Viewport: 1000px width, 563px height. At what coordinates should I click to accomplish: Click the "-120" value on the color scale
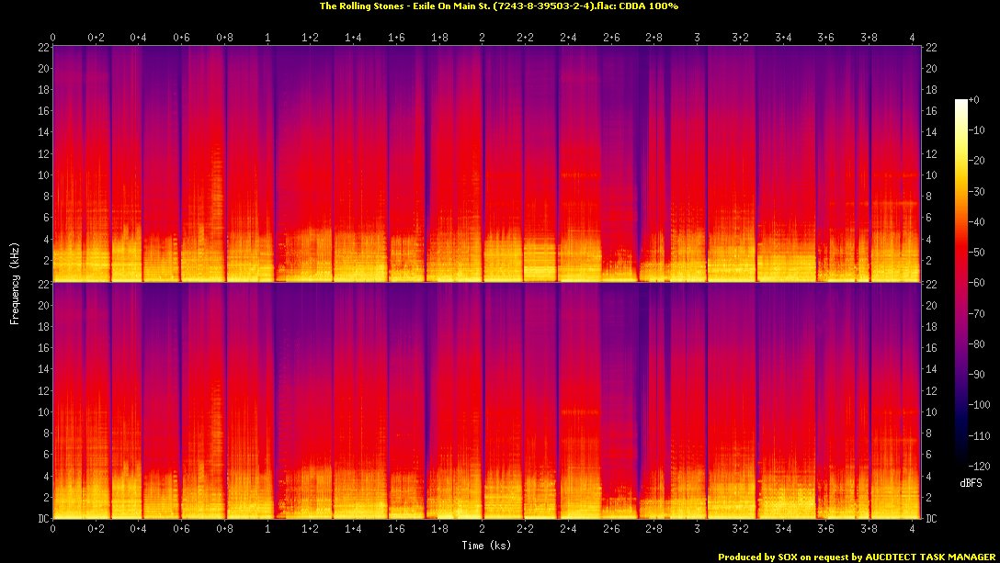click(x=978, y=467)
